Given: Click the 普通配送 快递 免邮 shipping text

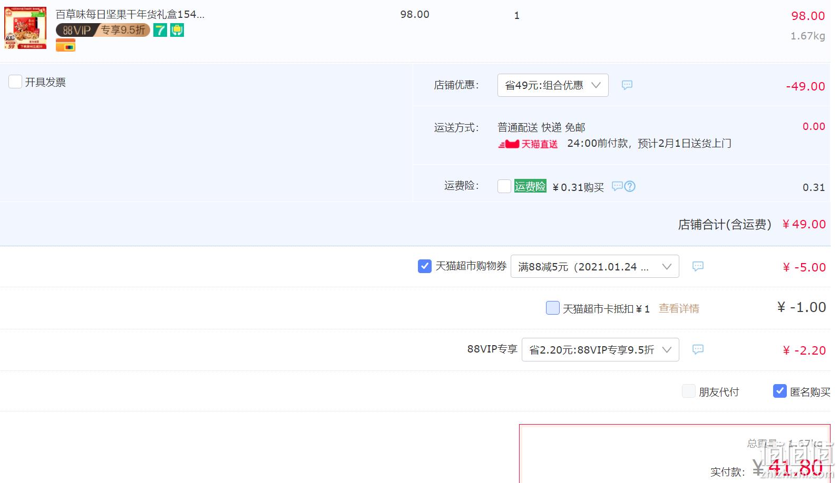Looking at the screenshot, I should coord(541,127).
